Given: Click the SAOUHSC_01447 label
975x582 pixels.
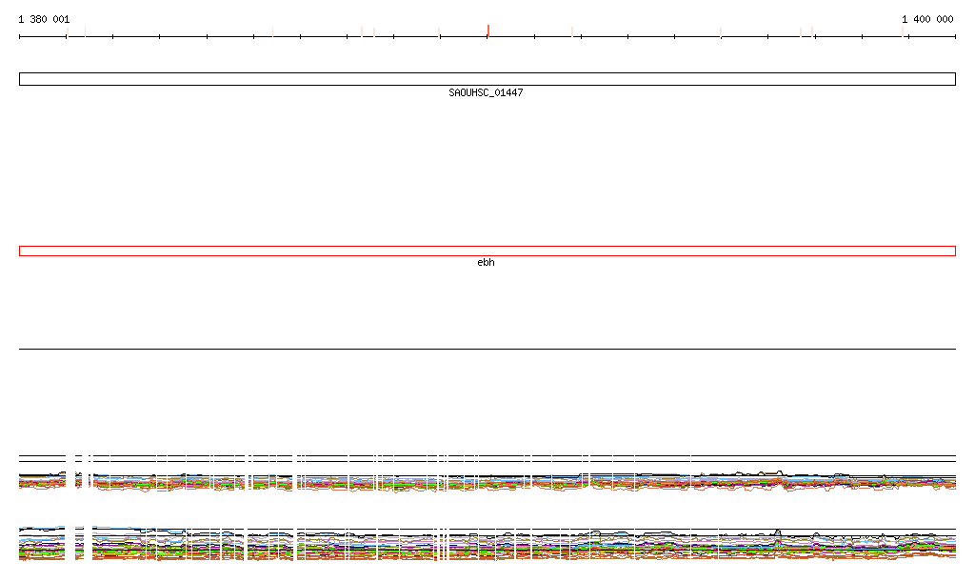Looking at the screenshot, I should click(486, 92).
